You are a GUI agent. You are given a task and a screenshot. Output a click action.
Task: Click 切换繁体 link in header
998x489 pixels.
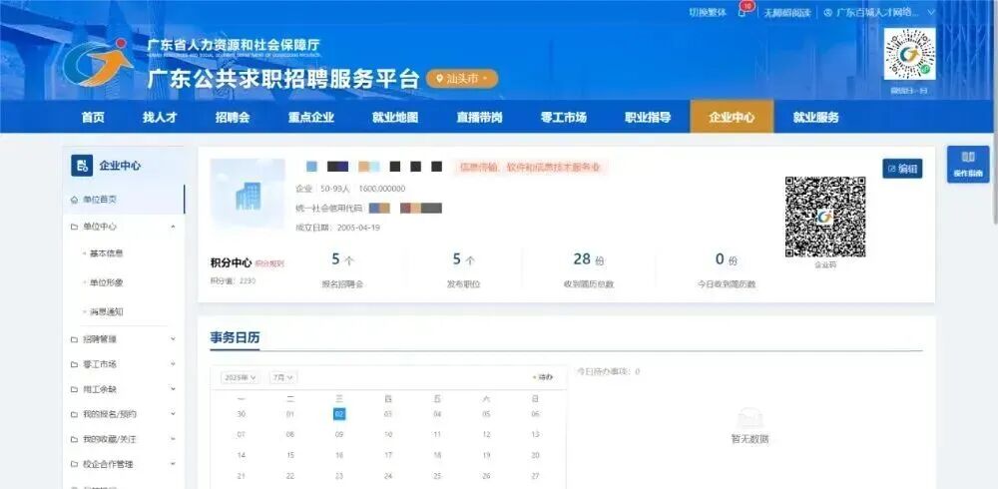click(708, 13)
